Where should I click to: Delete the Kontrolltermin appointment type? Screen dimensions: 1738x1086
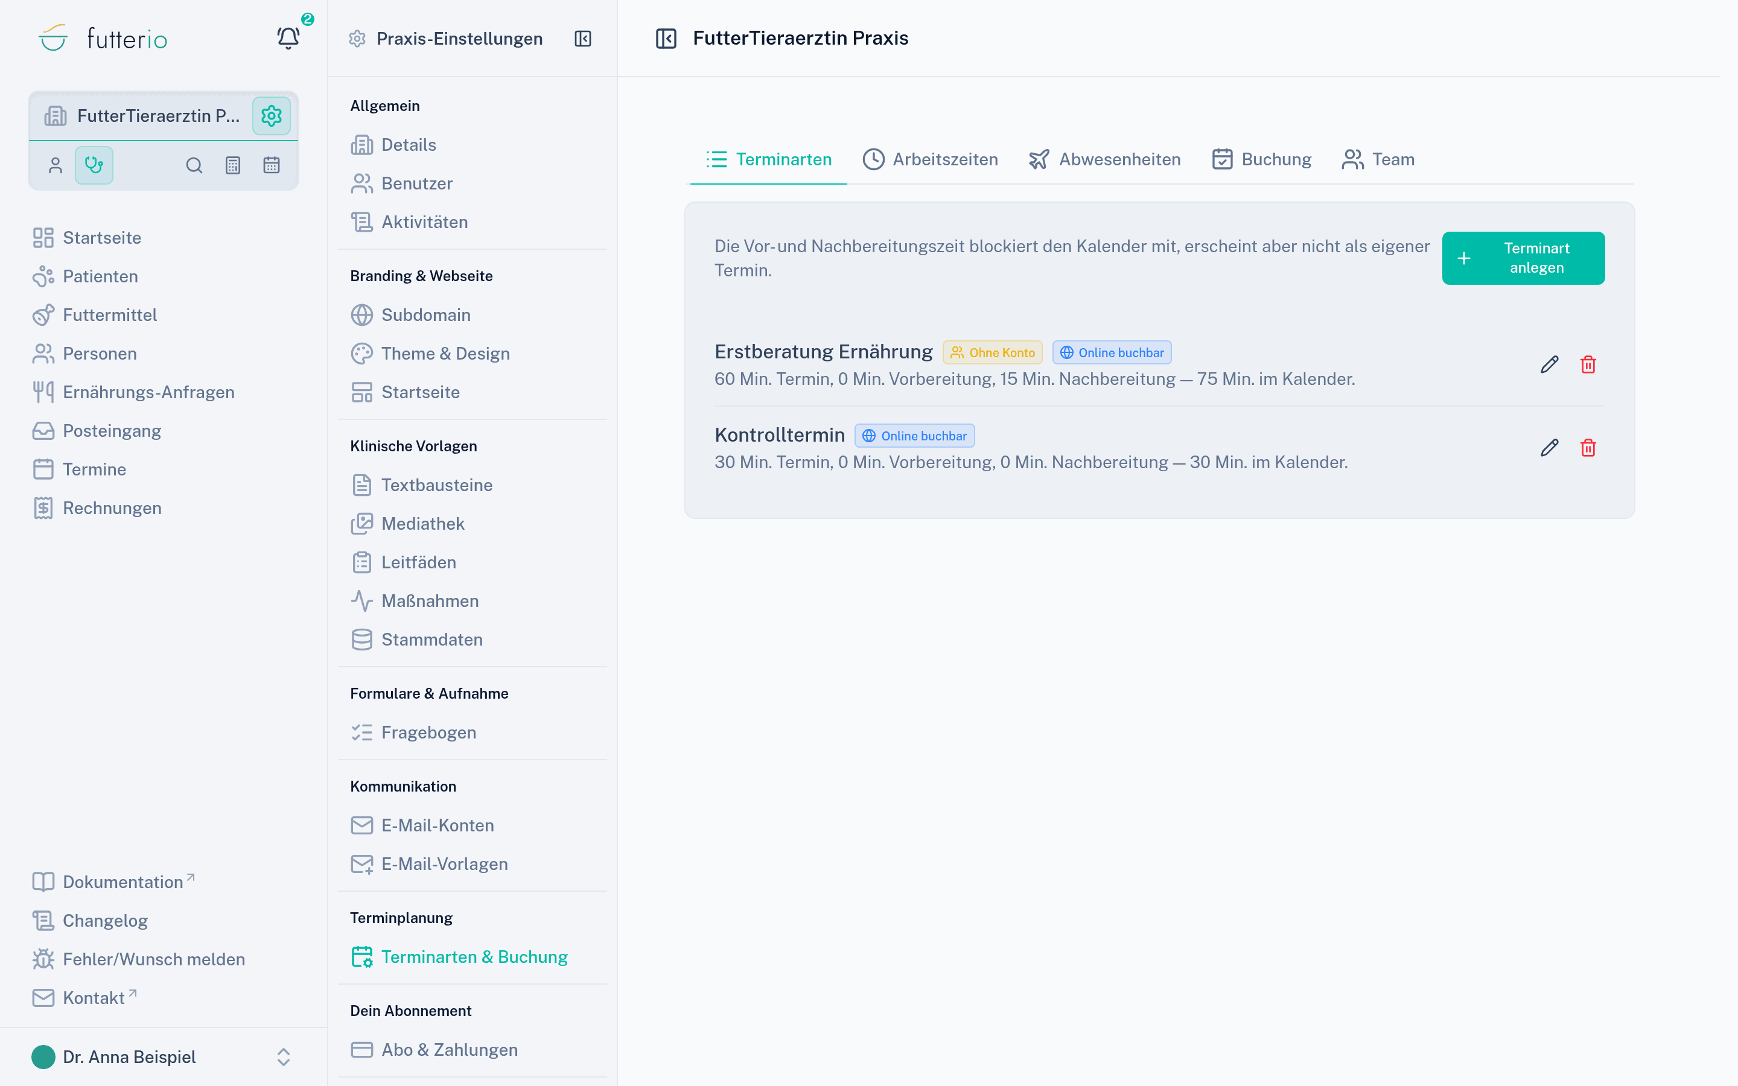(x=1588, y=448)
